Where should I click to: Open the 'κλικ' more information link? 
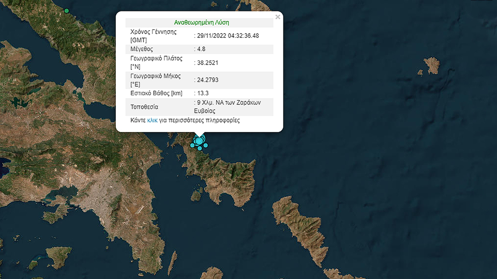click(152, 120)
